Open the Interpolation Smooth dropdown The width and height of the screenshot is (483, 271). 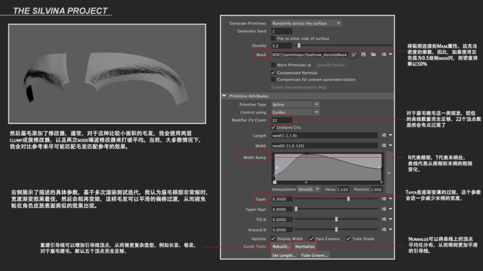(x=318, y=189)
